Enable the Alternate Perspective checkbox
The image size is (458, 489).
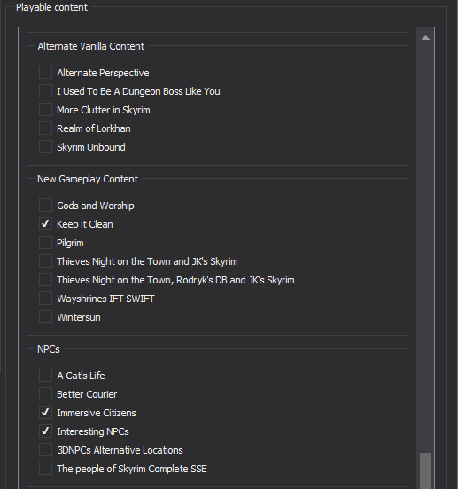point(45,73)
